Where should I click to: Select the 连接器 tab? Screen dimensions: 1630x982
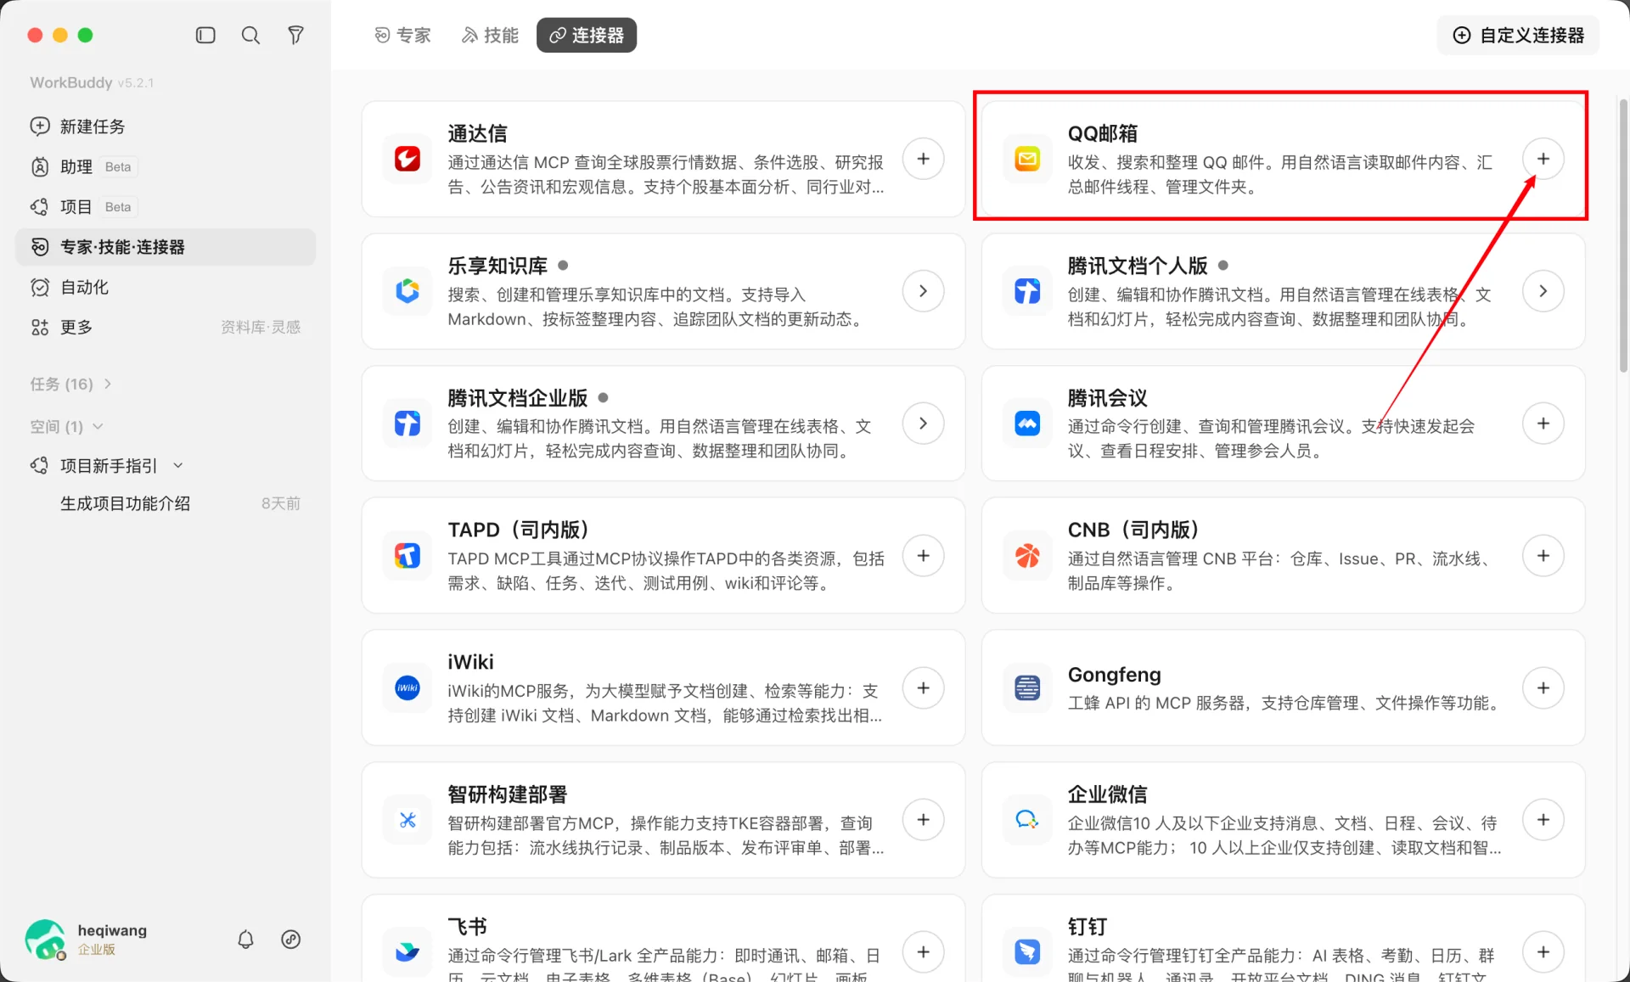(587, 35)
